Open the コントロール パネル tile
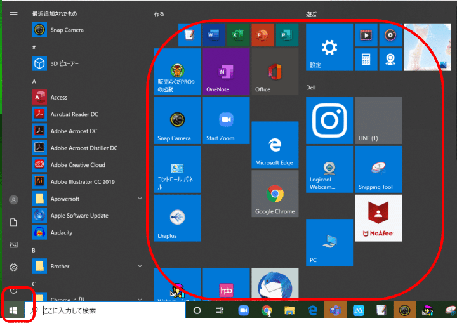 point(177,169)
